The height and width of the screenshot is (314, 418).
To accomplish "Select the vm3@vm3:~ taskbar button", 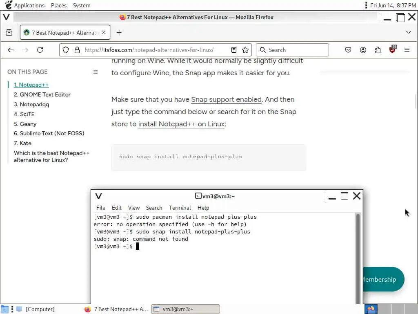I will pyautogui.click(x=186, y=309).
